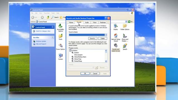Open the System icon
The width and height of the screenshot is (178, 100).
61,57
